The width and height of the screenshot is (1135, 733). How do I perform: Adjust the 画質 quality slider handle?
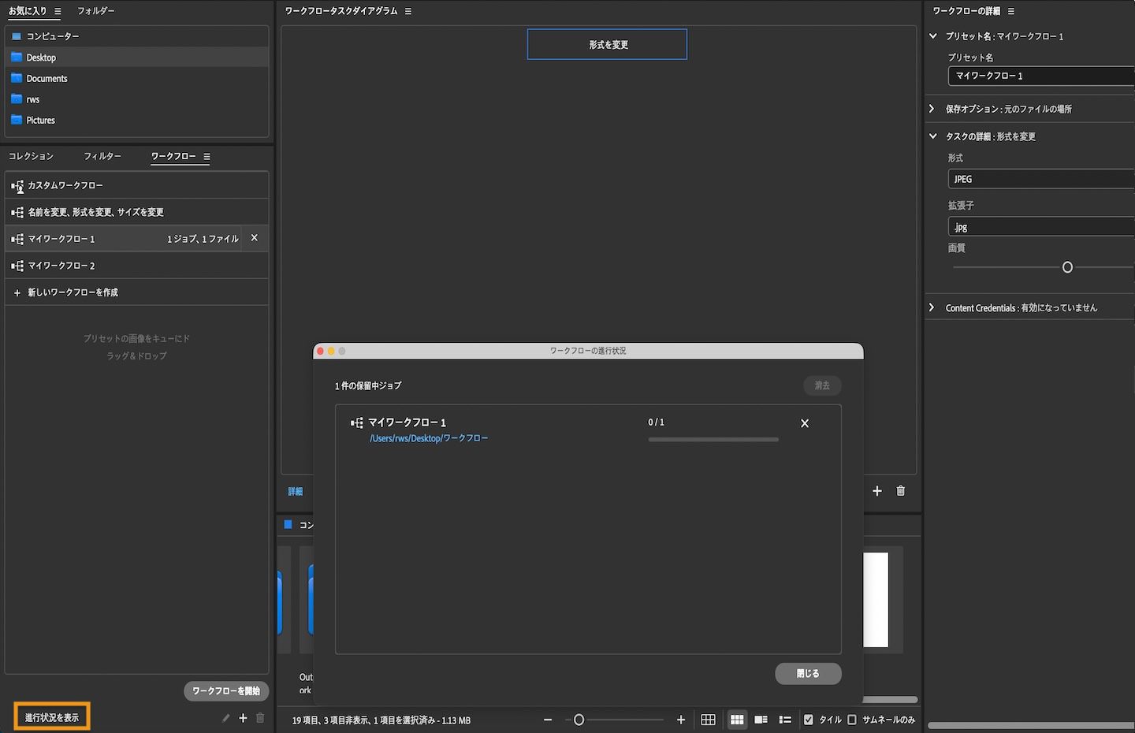(1067, 267)
